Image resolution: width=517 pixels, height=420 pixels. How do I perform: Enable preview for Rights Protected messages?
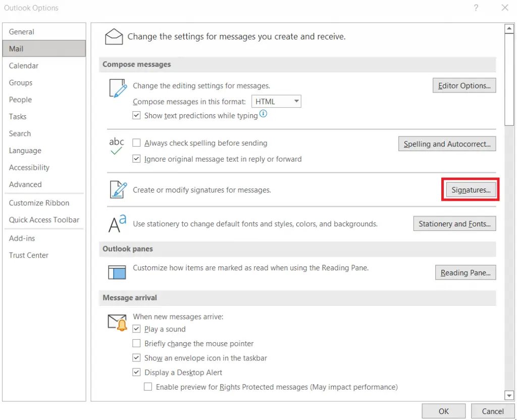[148, 387]
